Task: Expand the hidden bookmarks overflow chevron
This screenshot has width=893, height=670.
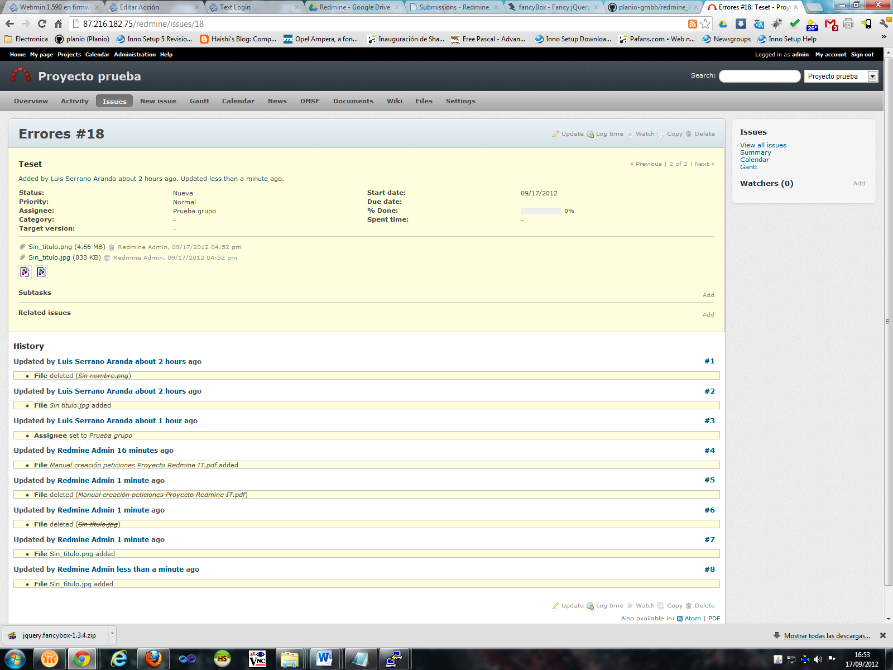Action: (884, 38)
